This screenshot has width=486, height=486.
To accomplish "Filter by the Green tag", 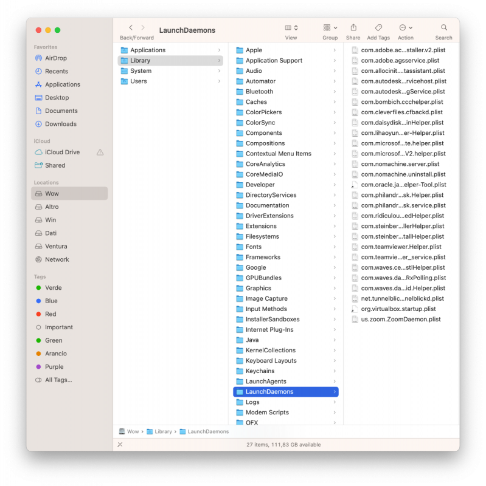I will (x=69, y=340).
